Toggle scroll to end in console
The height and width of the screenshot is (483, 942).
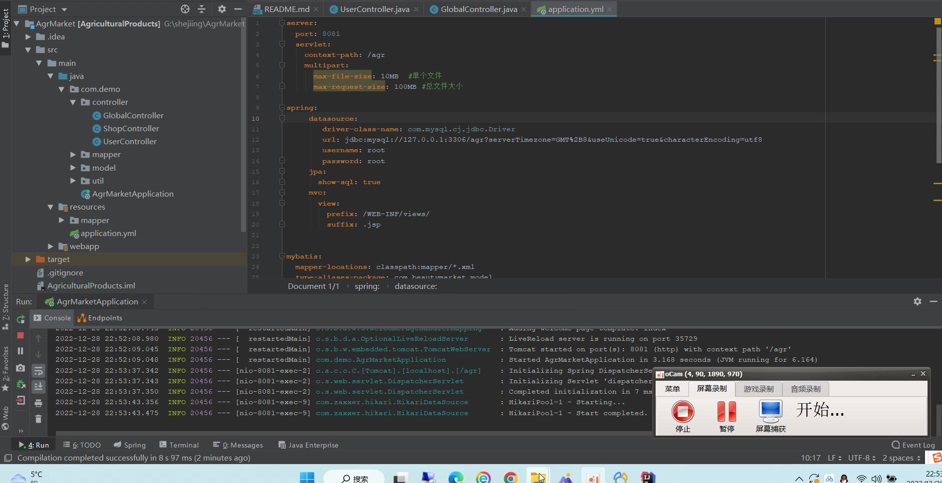pyautogui.click(x=38, y=387)
